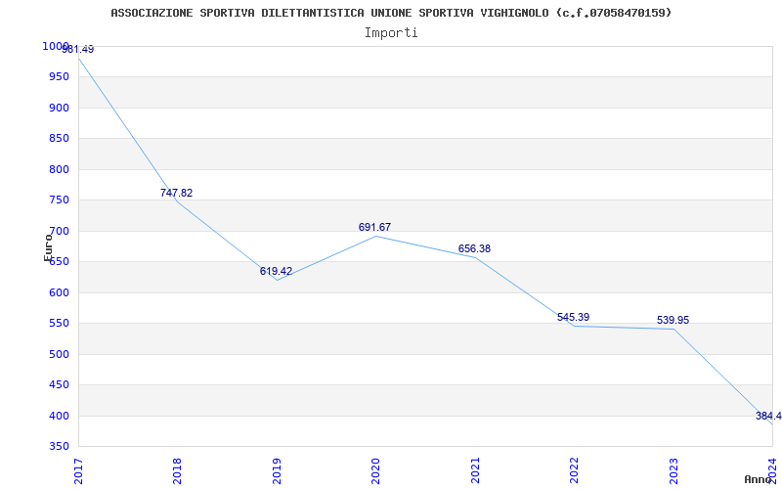Click the 900 y-axis tick label
Screen dimensions: 782x489
[x=60, y=108]
